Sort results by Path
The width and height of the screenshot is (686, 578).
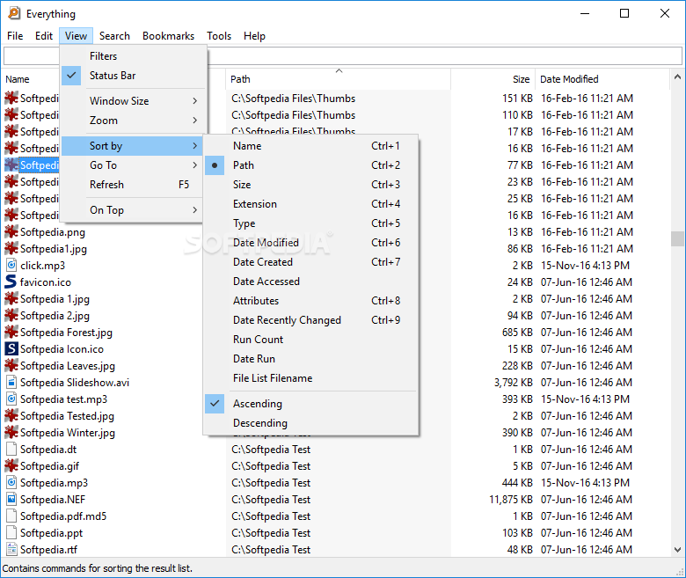click(310, 165)
